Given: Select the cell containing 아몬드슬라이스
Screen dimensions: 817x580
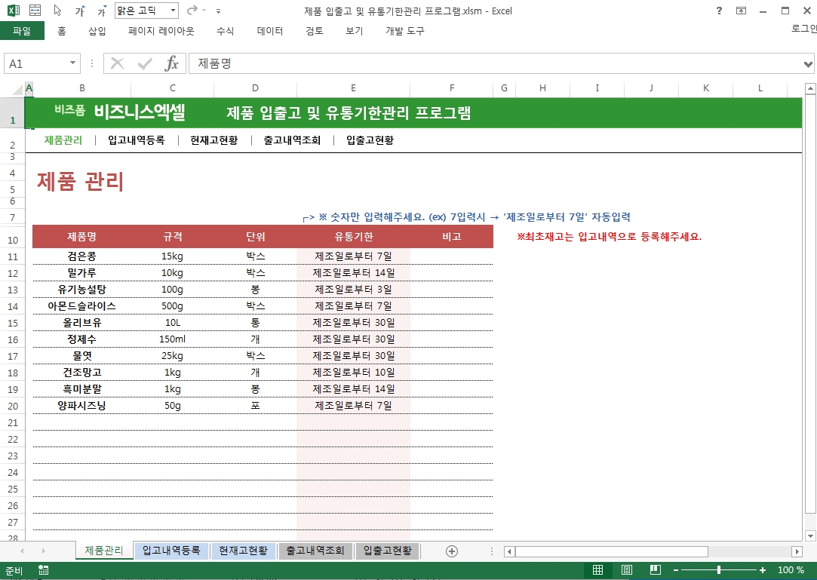Looking at the screenshot, I should (81, 305).
